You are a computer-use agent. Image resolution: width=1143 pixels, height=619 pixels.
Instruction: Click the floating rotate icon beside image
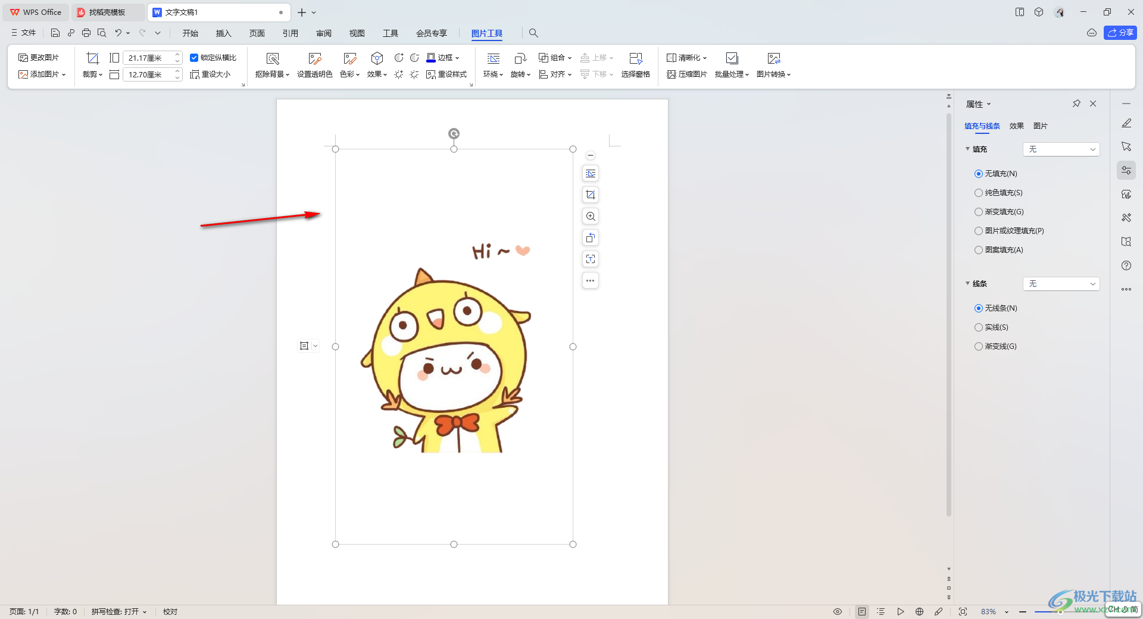coord(591,237)
